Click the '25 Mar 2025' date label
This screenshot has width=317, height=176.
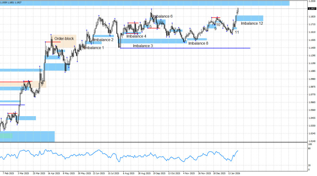point(39,174)
